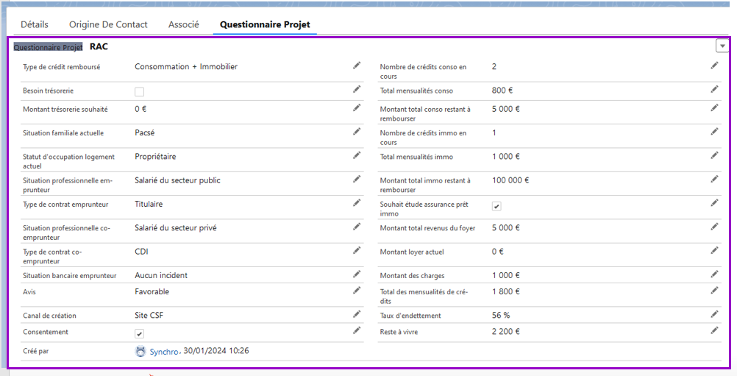Edit Statut d'occupation logement actuel value

(x=357, y=155)
